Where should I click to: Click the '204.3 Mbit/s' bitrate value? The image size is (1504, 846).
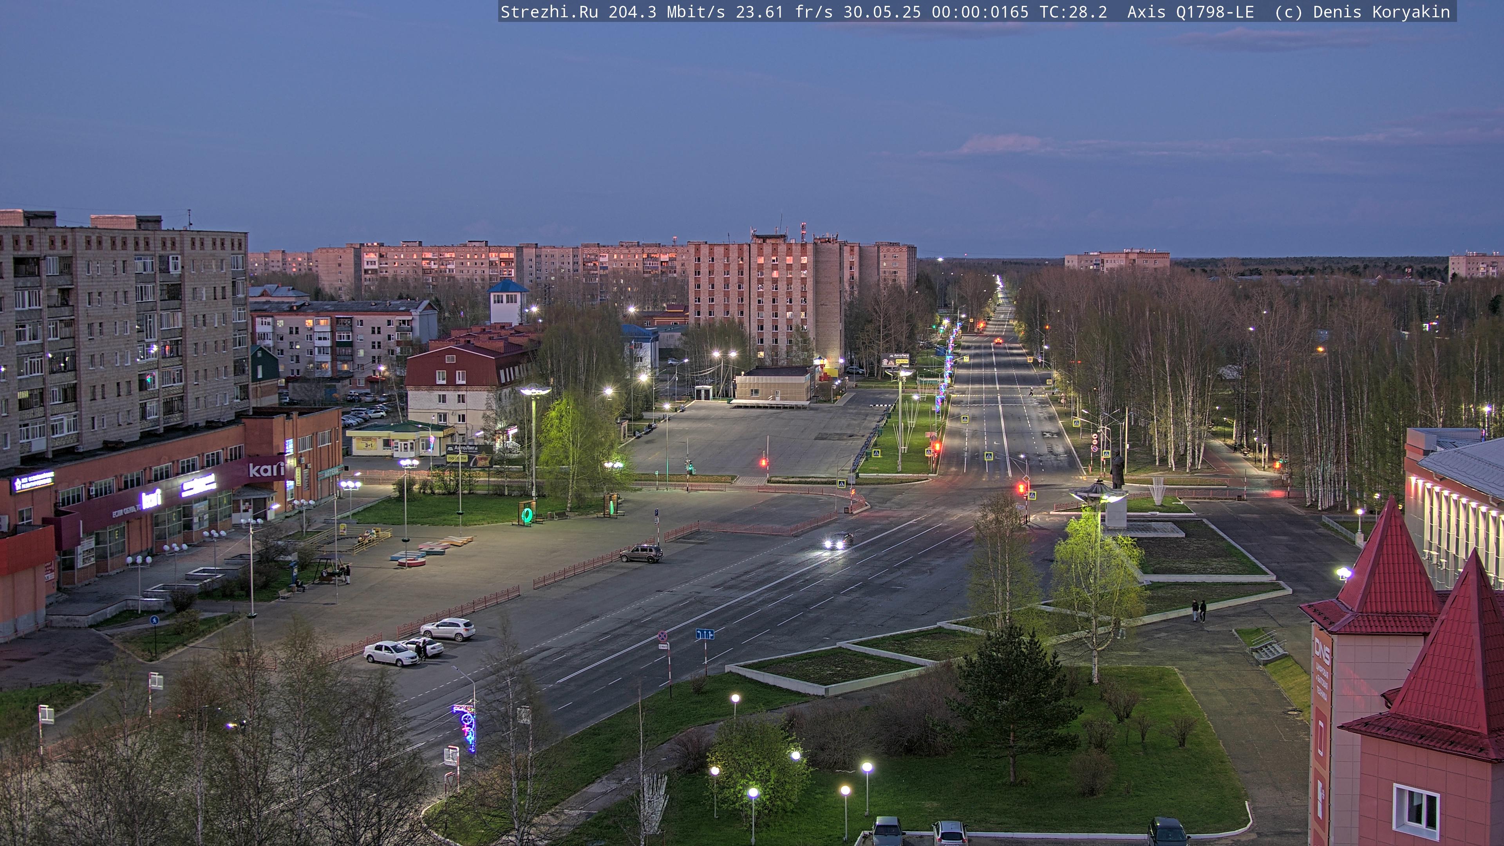coord(667,12)
